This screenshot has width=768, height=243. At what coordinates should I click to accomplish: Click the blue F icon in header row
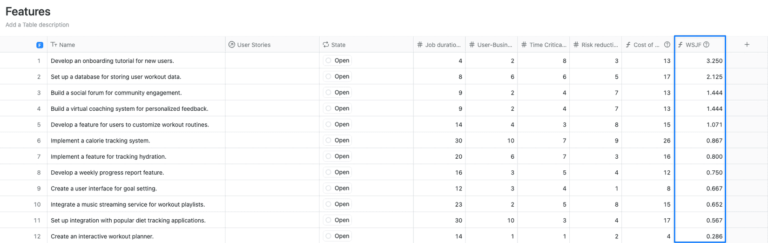coord(40,45)
